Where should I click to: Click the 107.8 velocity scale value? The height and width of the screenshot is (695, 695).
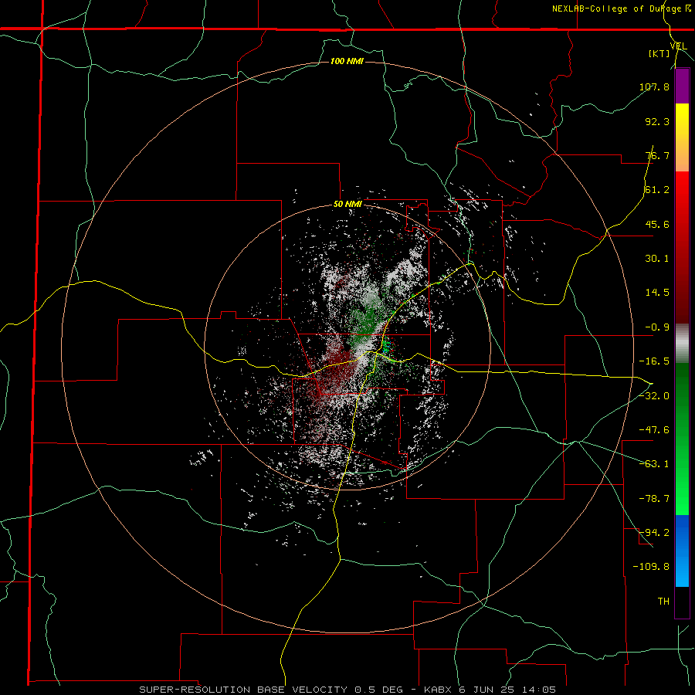click(654, 86)
